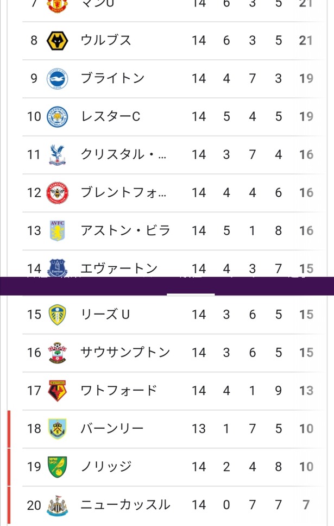
Task: Open the ウルブス team name
Action: tap(106, 40)
